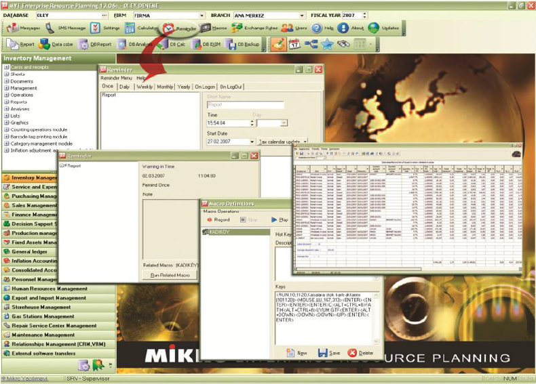Open the Report tool
This screenshot has width=536, height=384.
(x=20, y=44)
